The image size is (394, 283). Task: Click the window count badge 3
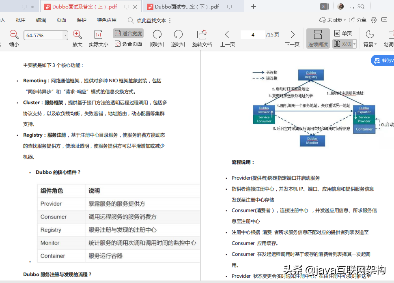coord(324,6)
